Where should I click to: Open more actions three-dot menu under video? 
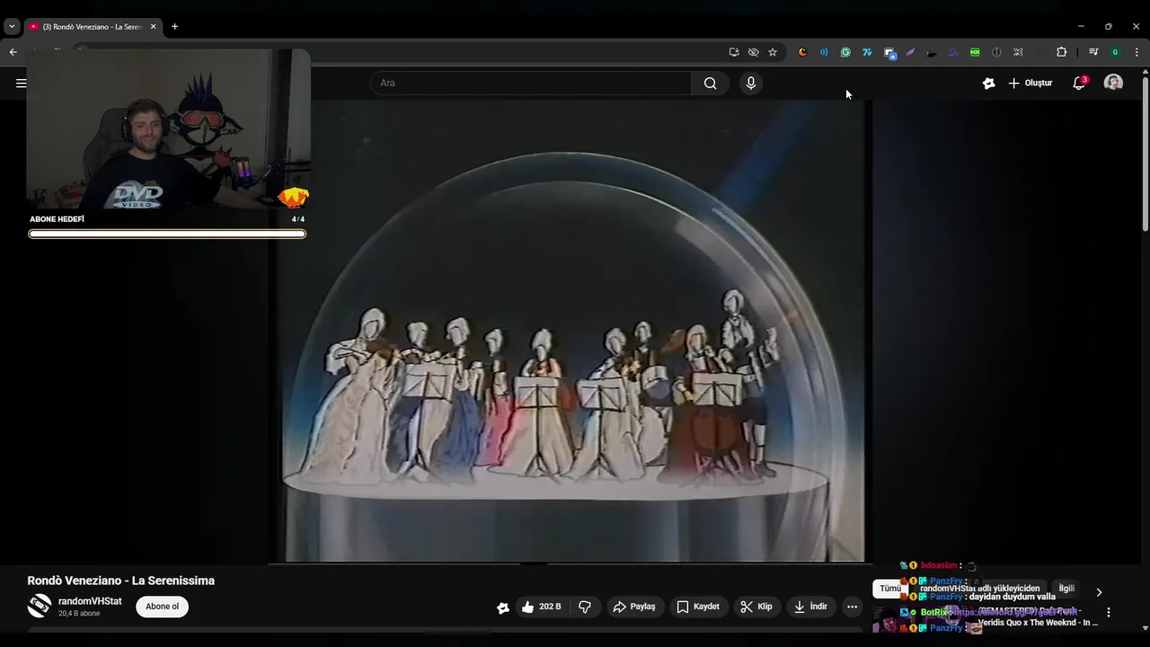tap(853, 607)
